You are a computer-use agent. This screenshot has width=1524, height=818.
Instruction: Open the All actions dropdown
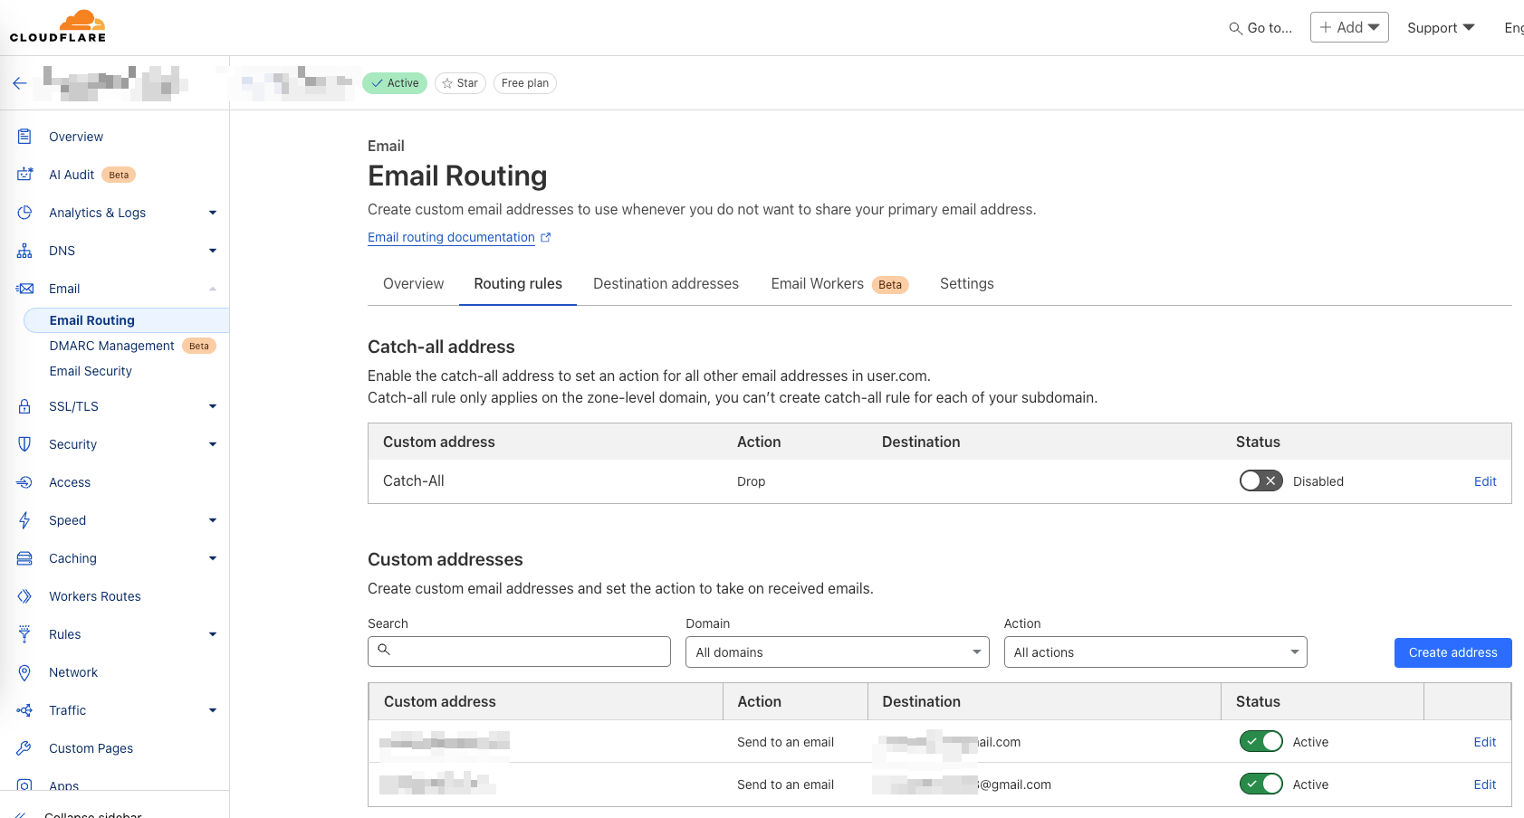point(1155,652)
